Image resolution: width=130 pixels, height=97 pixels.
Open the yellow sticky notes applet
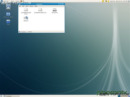click(103, 1)
